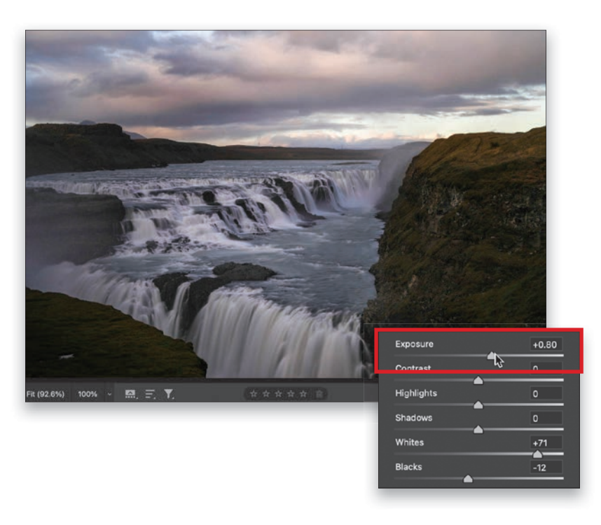Set rating to four stars
This screenshot has width=601, height=525.
pyautogui.click(x=291, y=394)
